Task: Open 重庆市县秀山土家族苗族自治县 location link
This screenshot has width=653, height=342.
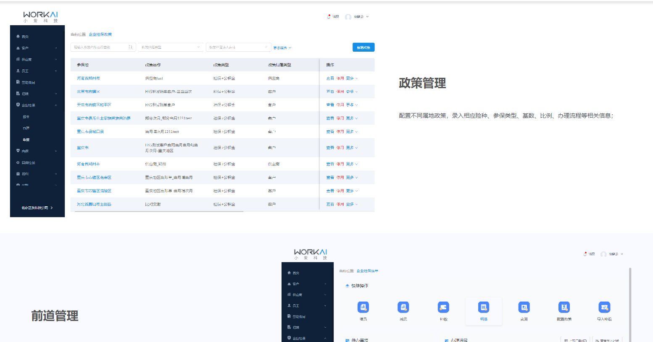Action: pyautogui.click(x=103, y=118)
